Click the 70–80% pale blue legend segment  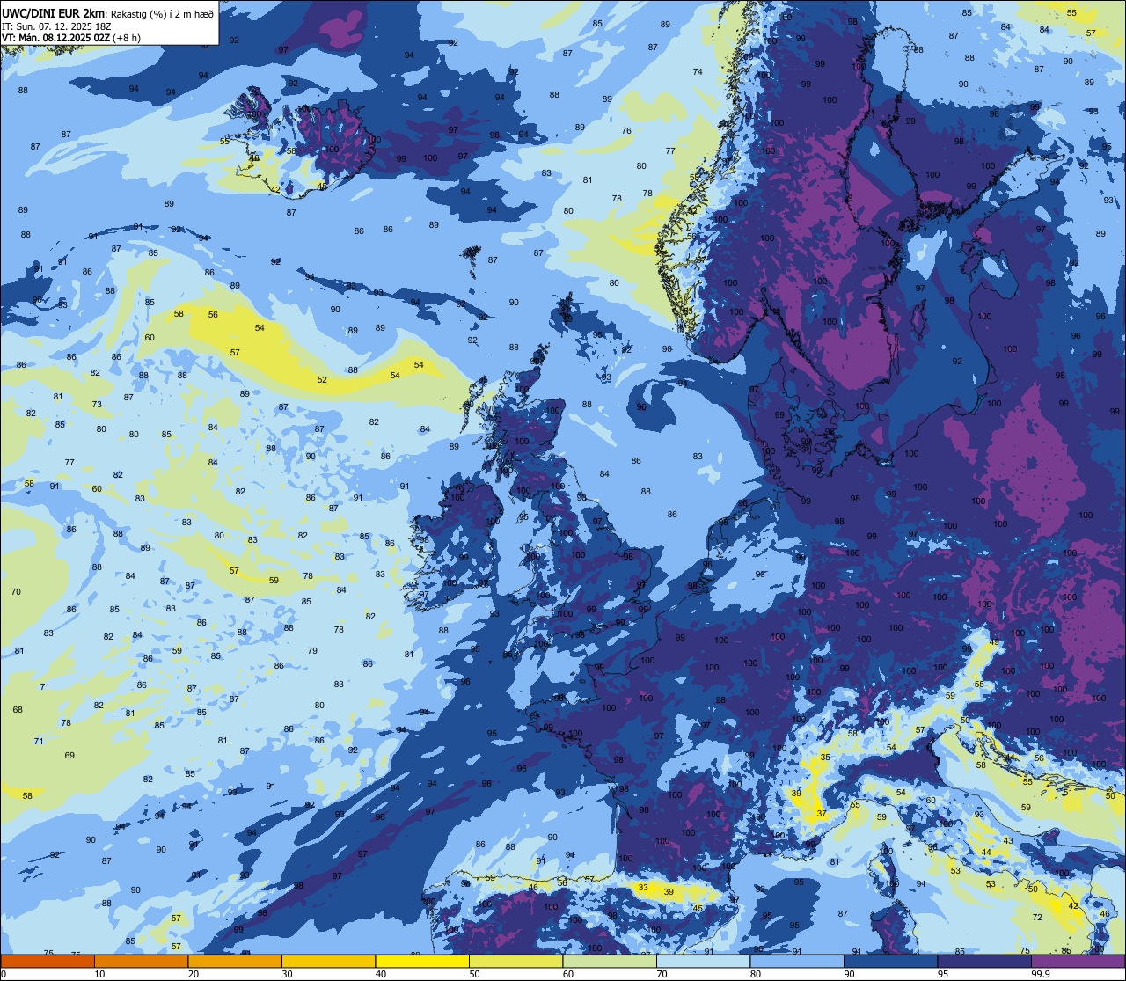[703, 961]
